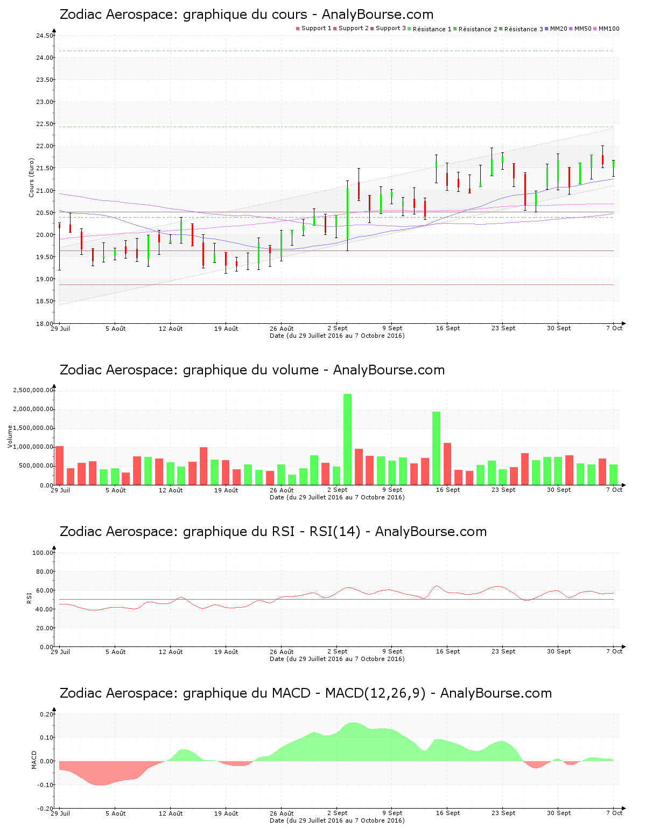Click the '16 Sept' date label under volume chart
Screen dimensions: 646x835
448,490
